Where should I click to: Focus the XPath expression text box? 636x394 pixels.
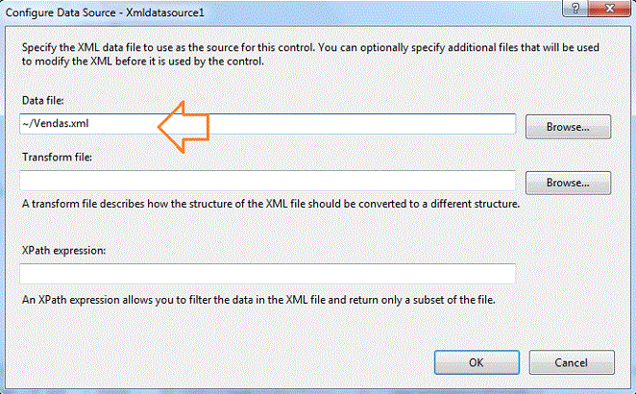[268, 274]
